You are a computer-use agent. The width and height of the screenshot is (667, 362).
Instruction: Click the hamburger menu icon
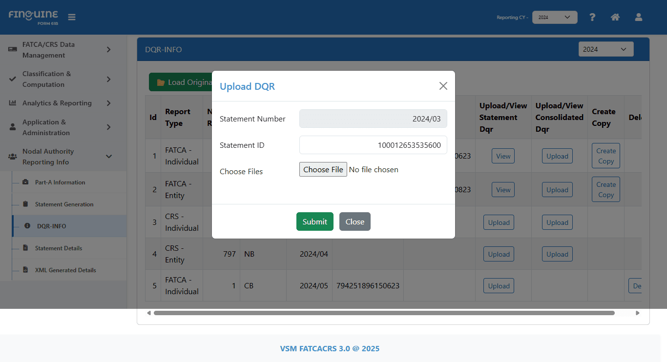(72, 17)
